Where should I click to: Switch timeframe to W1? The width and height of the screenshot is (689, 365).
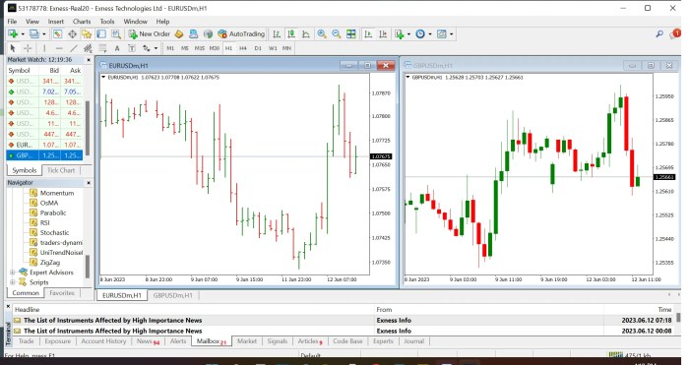(273, 48)
